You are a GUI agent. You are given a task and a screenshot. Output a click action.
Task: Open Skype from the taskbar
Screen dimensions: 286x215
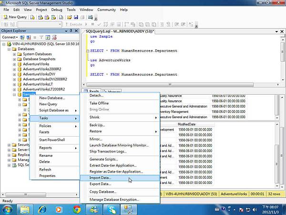(x=112, y=209)
